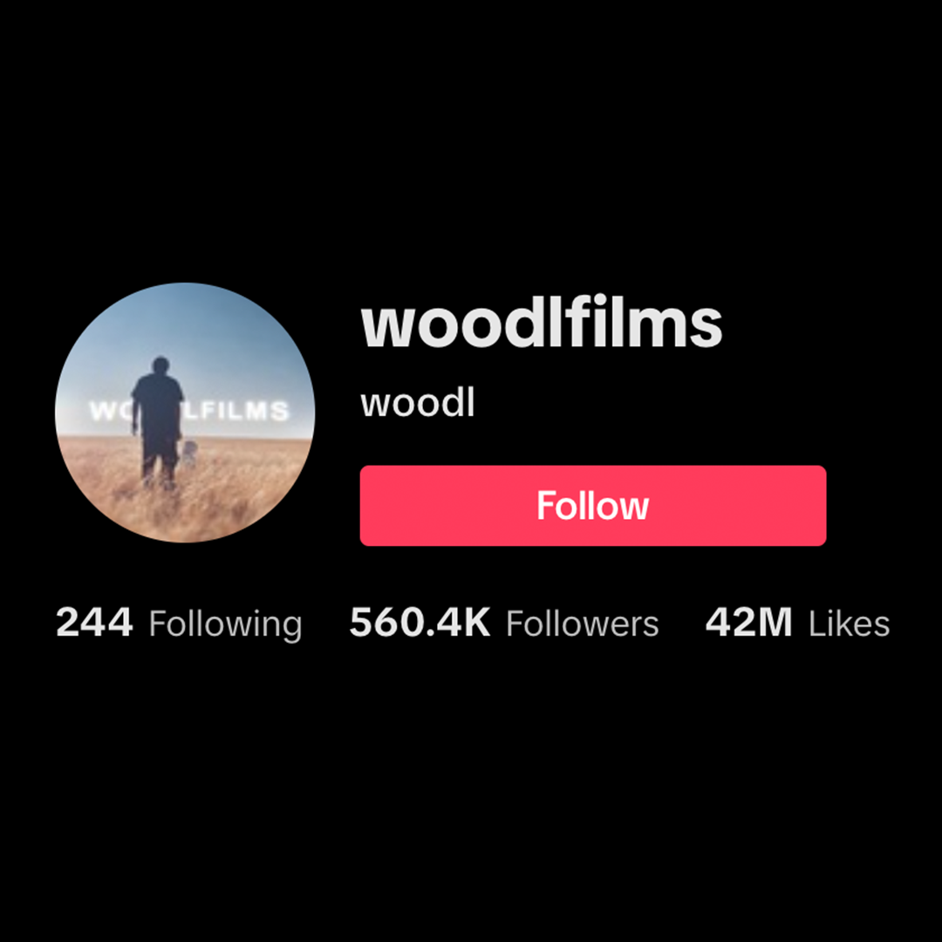Viewport: 942px width, 942px height.
Task: Select the woodl display name
Action: pos(418,403)
